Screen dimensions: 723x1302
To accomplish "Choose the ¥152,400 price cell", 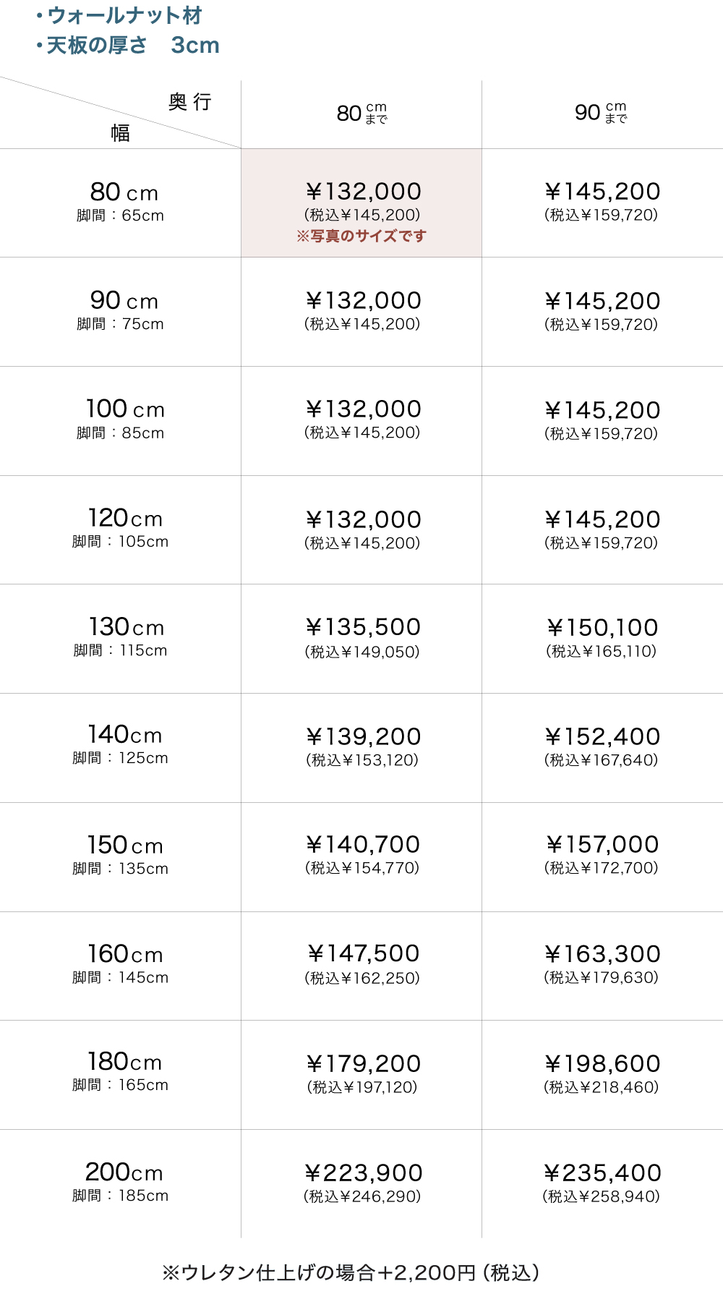I will 602,736.
